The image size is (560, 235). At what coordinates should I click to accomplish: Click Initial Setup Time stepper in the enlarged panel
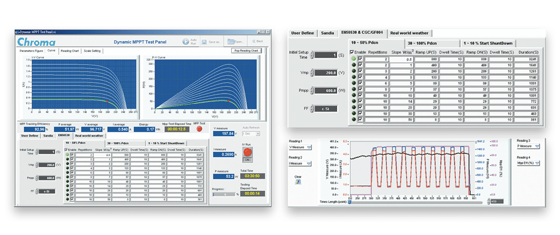pyautogui.click(x=312, y=55)
